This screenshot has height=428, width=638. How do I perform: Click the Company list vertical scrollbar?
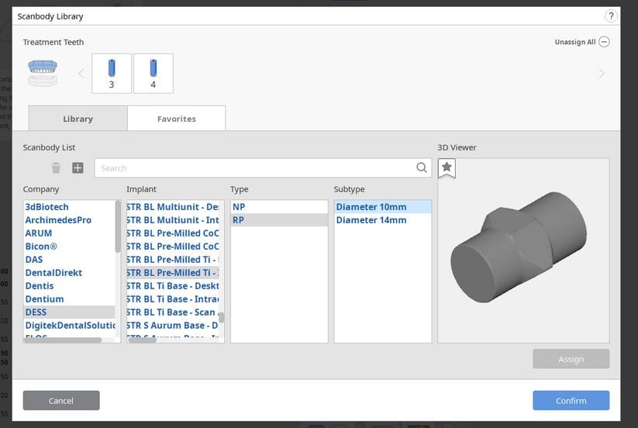(118, 225)
